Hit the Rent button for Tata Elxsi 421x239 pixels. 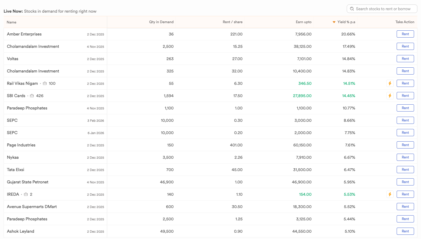pos(405,170)
